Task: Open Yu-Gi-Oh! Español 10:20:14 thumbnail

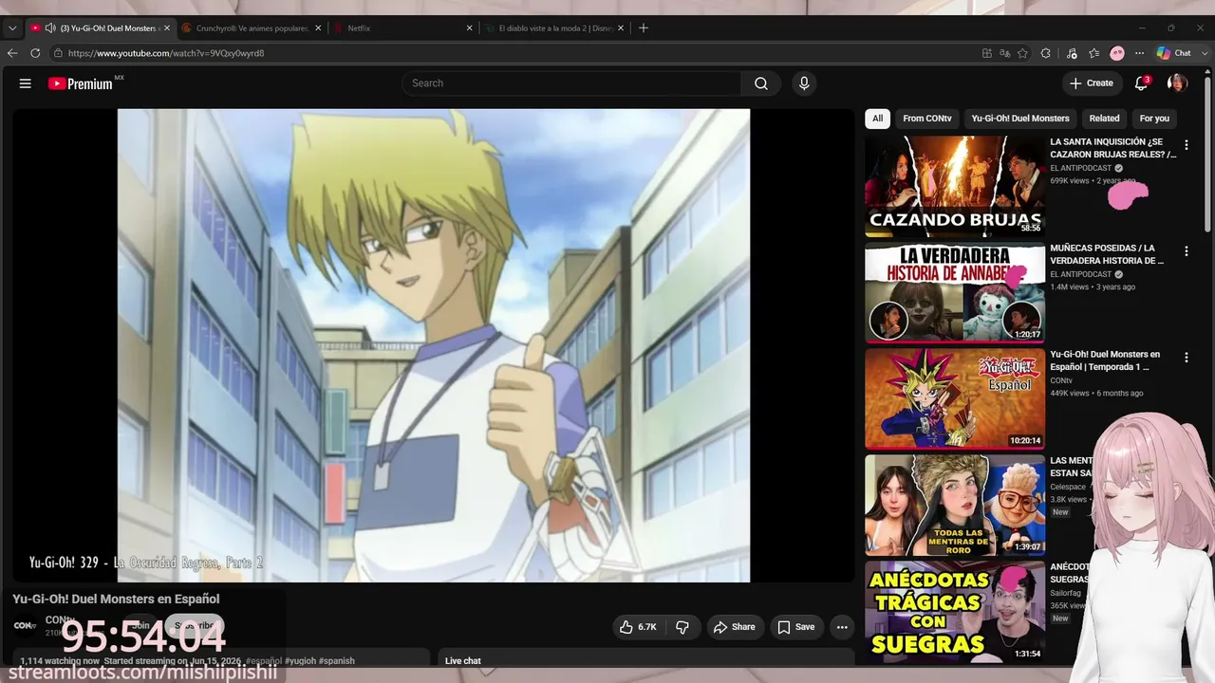Action: 955,398
